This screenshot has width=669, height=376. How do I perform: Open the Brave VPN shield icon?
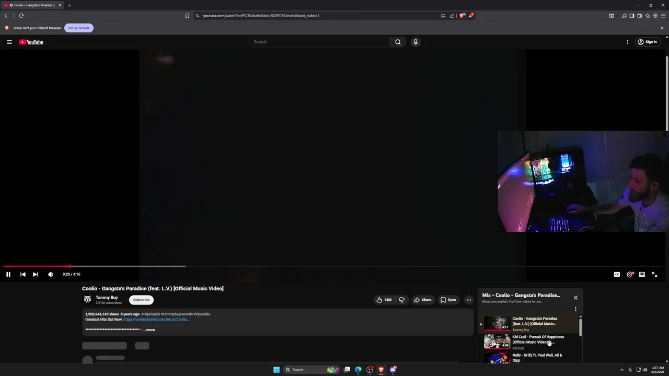[655, 16]
